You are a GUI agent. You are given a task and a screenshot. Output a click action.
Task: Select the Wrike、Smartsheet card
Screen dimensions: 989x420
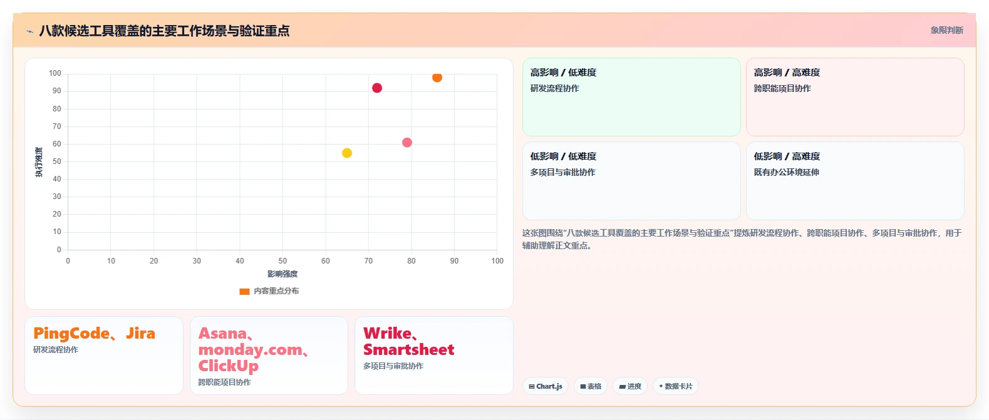pos(434,356)
